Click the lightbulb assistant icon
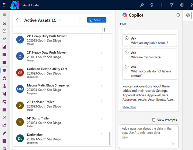The height and width of the screenshot is (150, 193). tap(152, 5)
